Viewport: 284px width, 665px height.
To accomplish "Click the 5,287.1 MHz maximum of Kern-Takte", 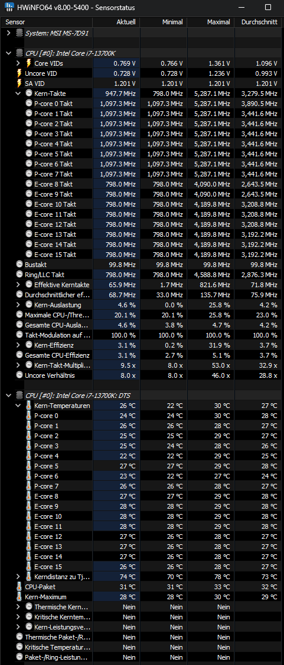I will pos(211,94).
